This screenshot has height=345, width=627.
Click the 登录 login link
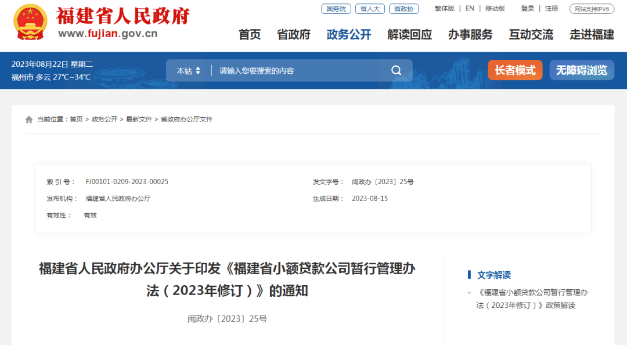click(x=527, y=9)
